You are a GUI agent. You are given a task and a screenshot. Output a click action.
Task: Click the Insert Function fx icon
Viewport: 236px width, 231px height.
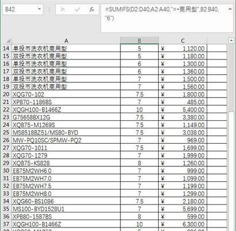(92, 9)
